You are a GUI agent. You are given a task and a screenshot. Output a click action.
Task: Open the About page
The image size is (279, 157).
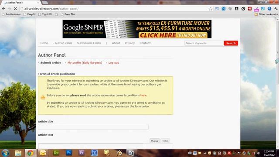pyautogui.click(x=116, y=43)
